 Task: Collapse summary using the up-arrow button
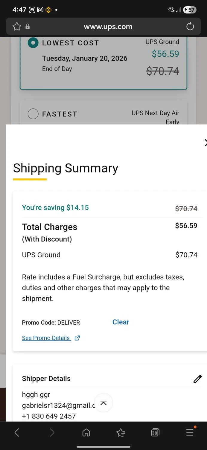pyautogui.click(x=103, y=403)
